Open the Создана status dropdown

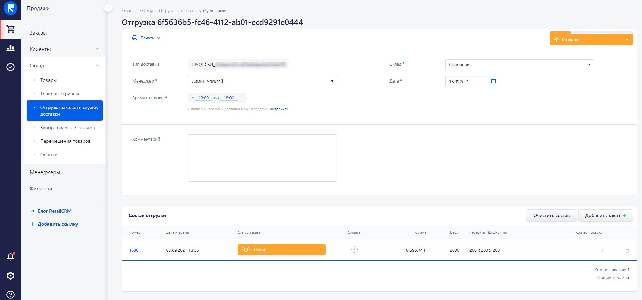tap(591, 39)
